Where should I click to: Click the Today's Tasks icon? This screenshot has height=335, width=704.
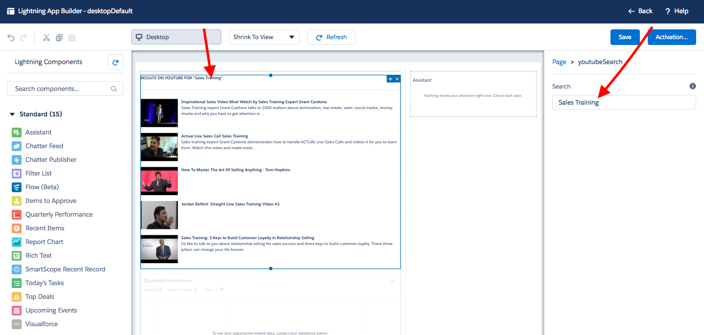[17, 283]
